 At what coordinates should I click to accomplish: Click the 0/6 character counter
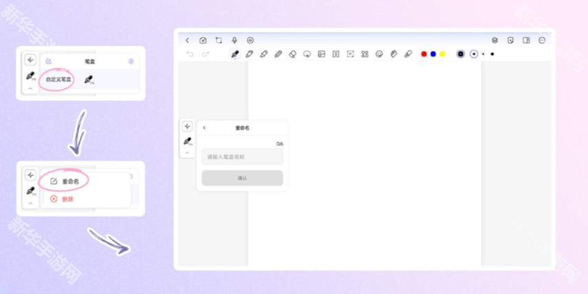point(280,144)
